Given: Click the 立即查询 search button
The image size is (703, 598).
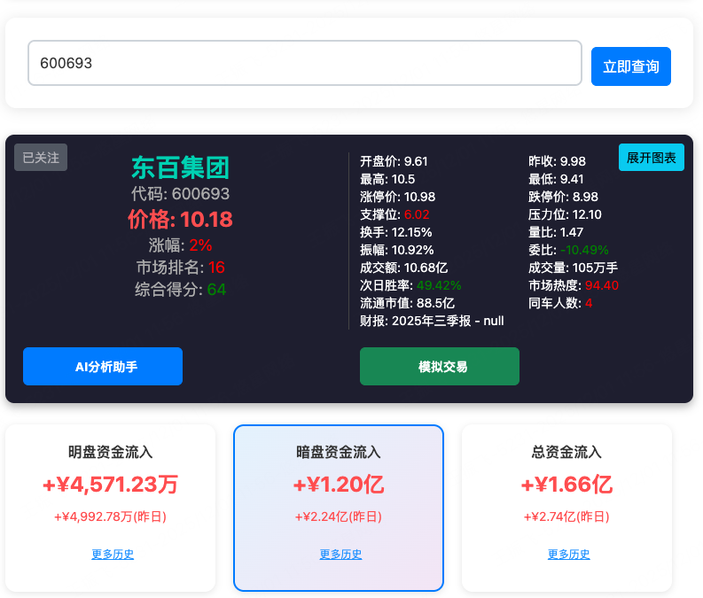Looking at the screenshot, I should click(x=631, y=66).
